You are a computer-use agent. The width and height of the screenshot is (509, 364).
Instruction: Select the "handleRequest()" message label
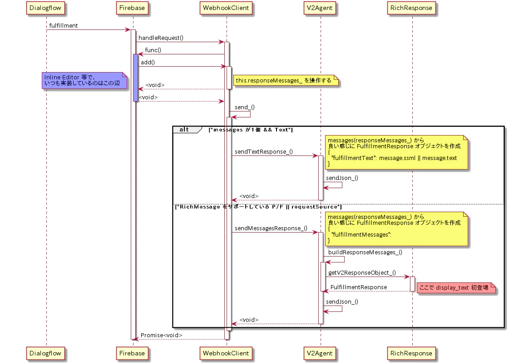[161, 38]
